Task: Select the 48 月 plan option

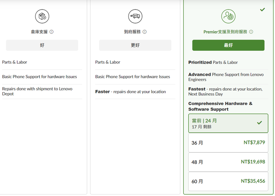Action: tap(228, 162)
